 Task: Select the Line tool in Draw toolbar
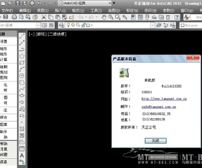coord(22,36)
